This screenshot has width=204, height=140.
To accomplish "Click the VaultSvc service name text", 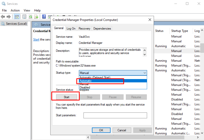I will pos(84,37).
